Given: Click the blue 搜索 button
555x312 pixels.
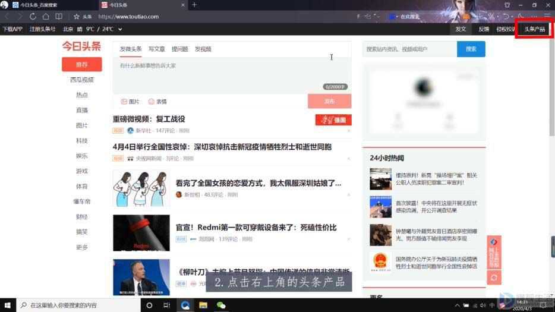Looking at the screenshot, I should (471, 49).
